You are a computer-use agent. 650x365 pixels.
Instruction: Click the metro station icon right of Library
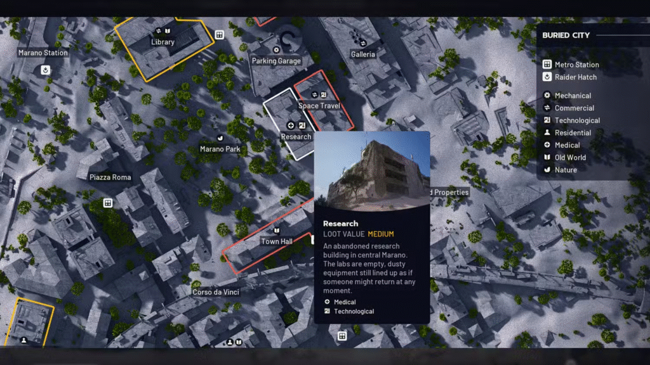[219, 35]
